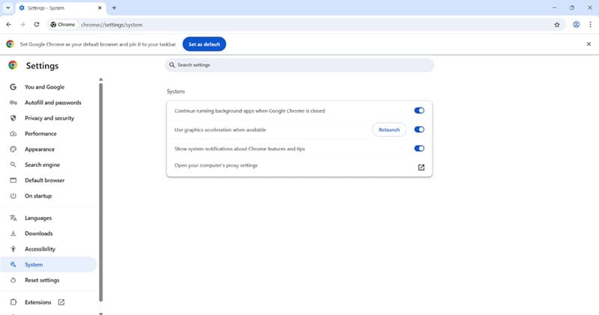Open tab search dropdown arrow

point(8,7)
